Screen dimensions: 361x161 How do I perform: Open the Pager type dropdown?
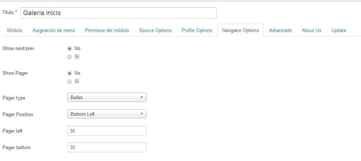(x=107, y=97)
